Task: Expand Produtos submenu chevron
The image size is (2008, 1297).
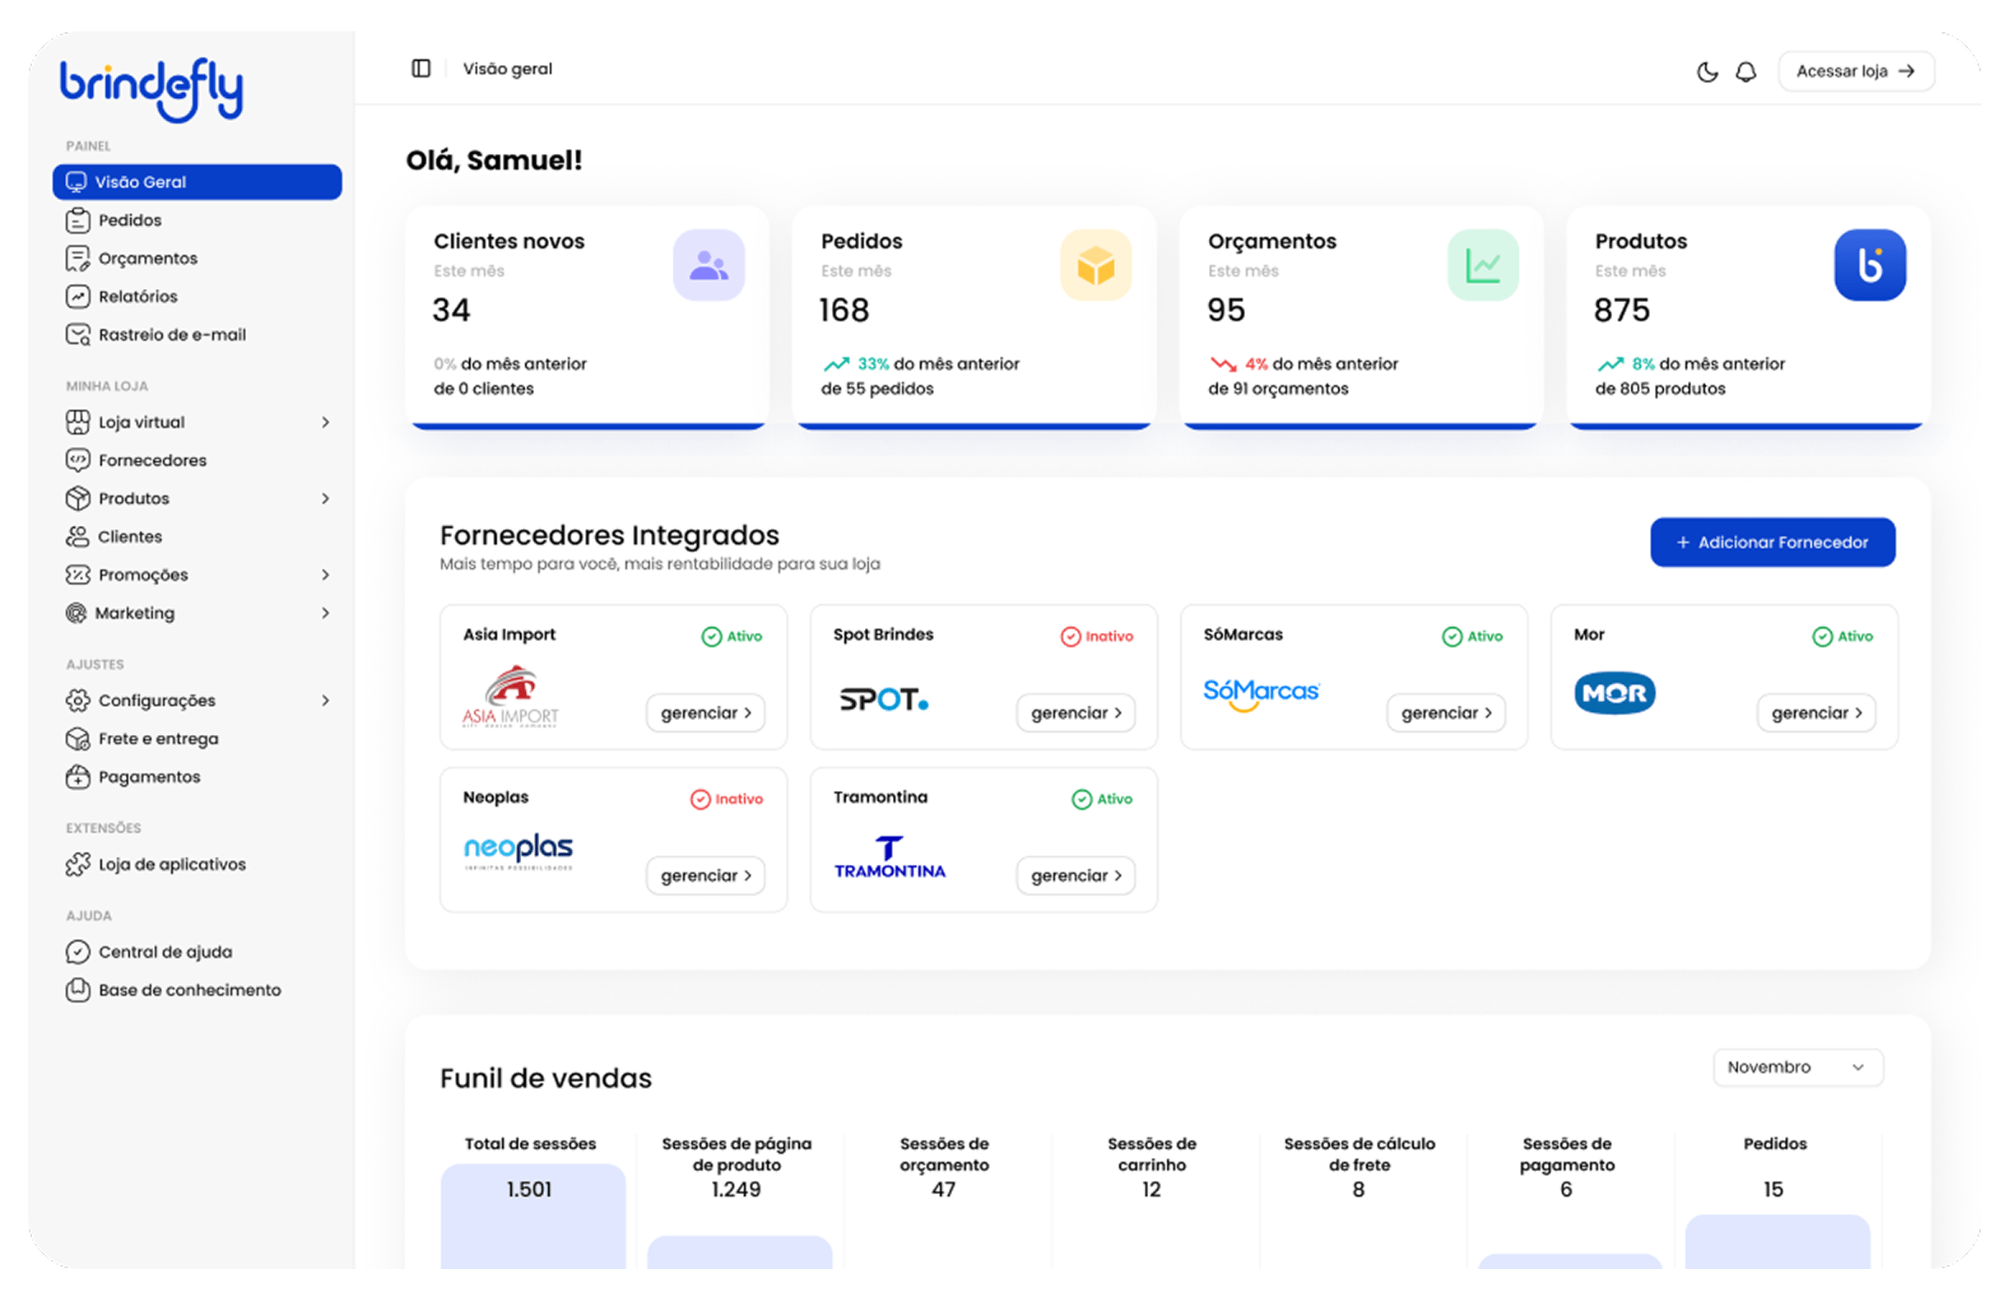Action: pos(326,499)
